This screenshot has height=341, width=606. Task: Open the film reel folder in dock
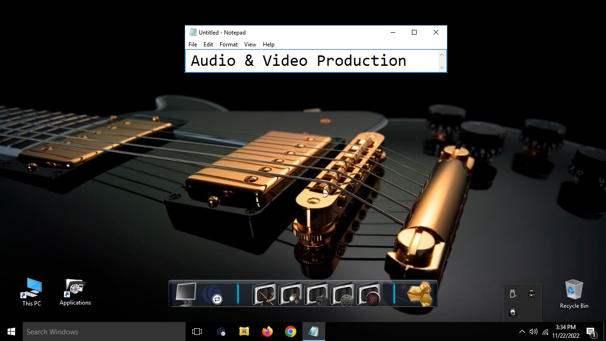click(x=343, y=294)
